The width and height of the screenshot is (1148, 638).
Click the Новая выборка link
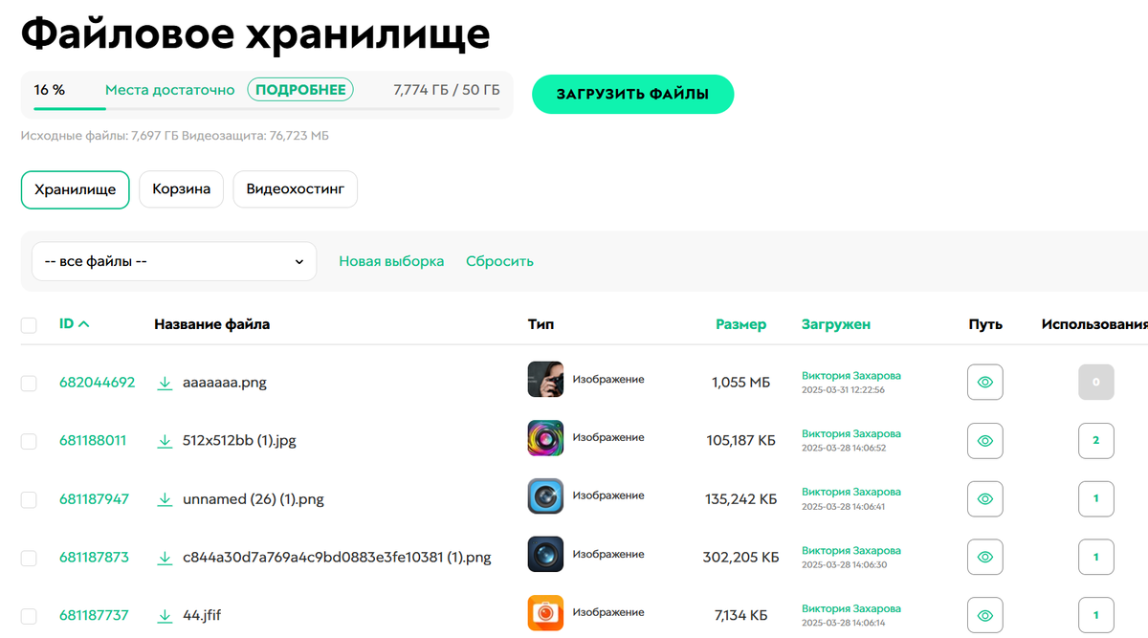click(391, 261)
